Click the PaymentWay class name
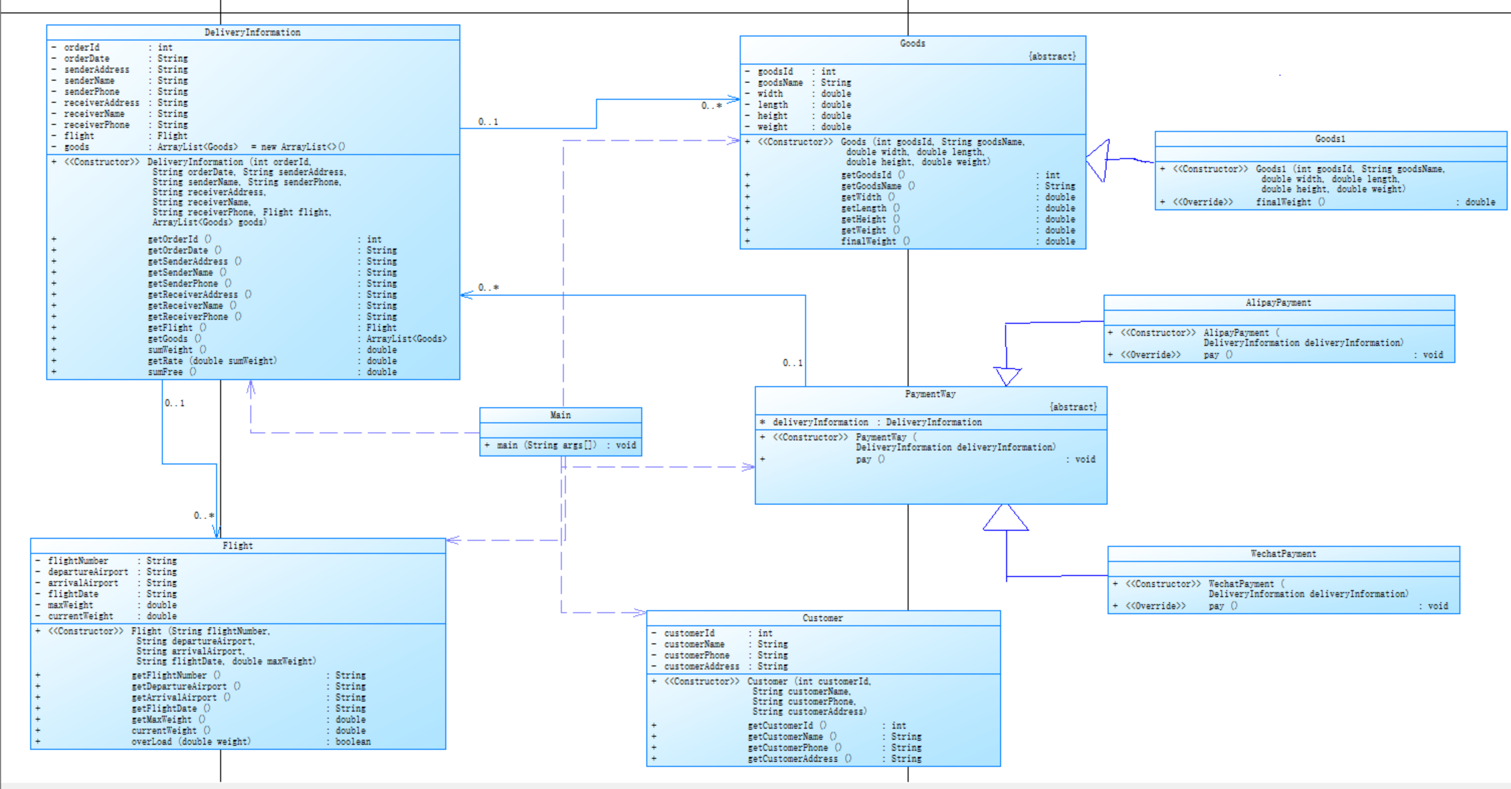This screenshot has height=789, width=1511. (929, 394)
